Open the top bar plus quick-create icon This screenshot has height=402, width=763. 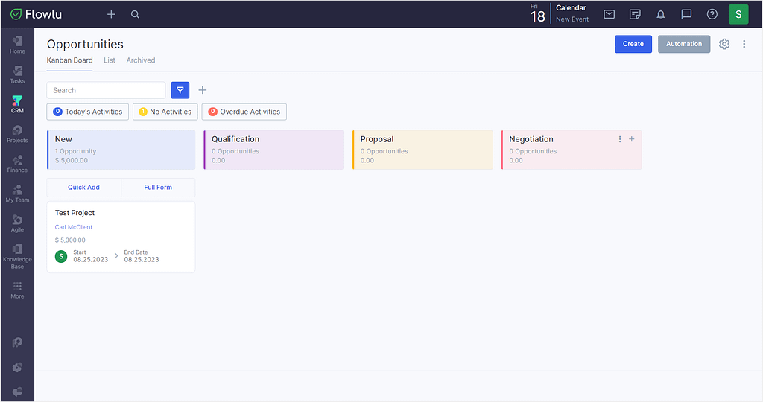click(x=111, y=15)
